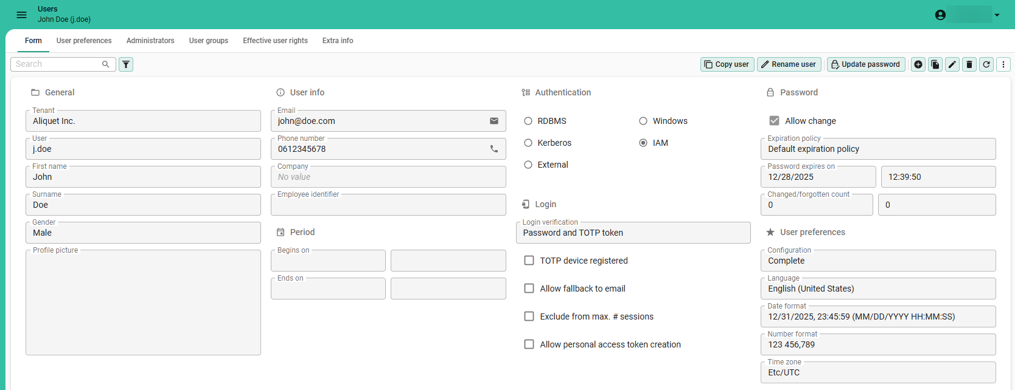Open the hamburger navigation menu

[x=21, y=15]
